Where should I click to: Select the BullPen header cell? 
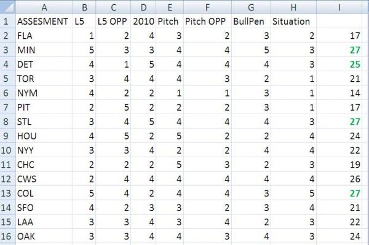(x=251, y=21)
